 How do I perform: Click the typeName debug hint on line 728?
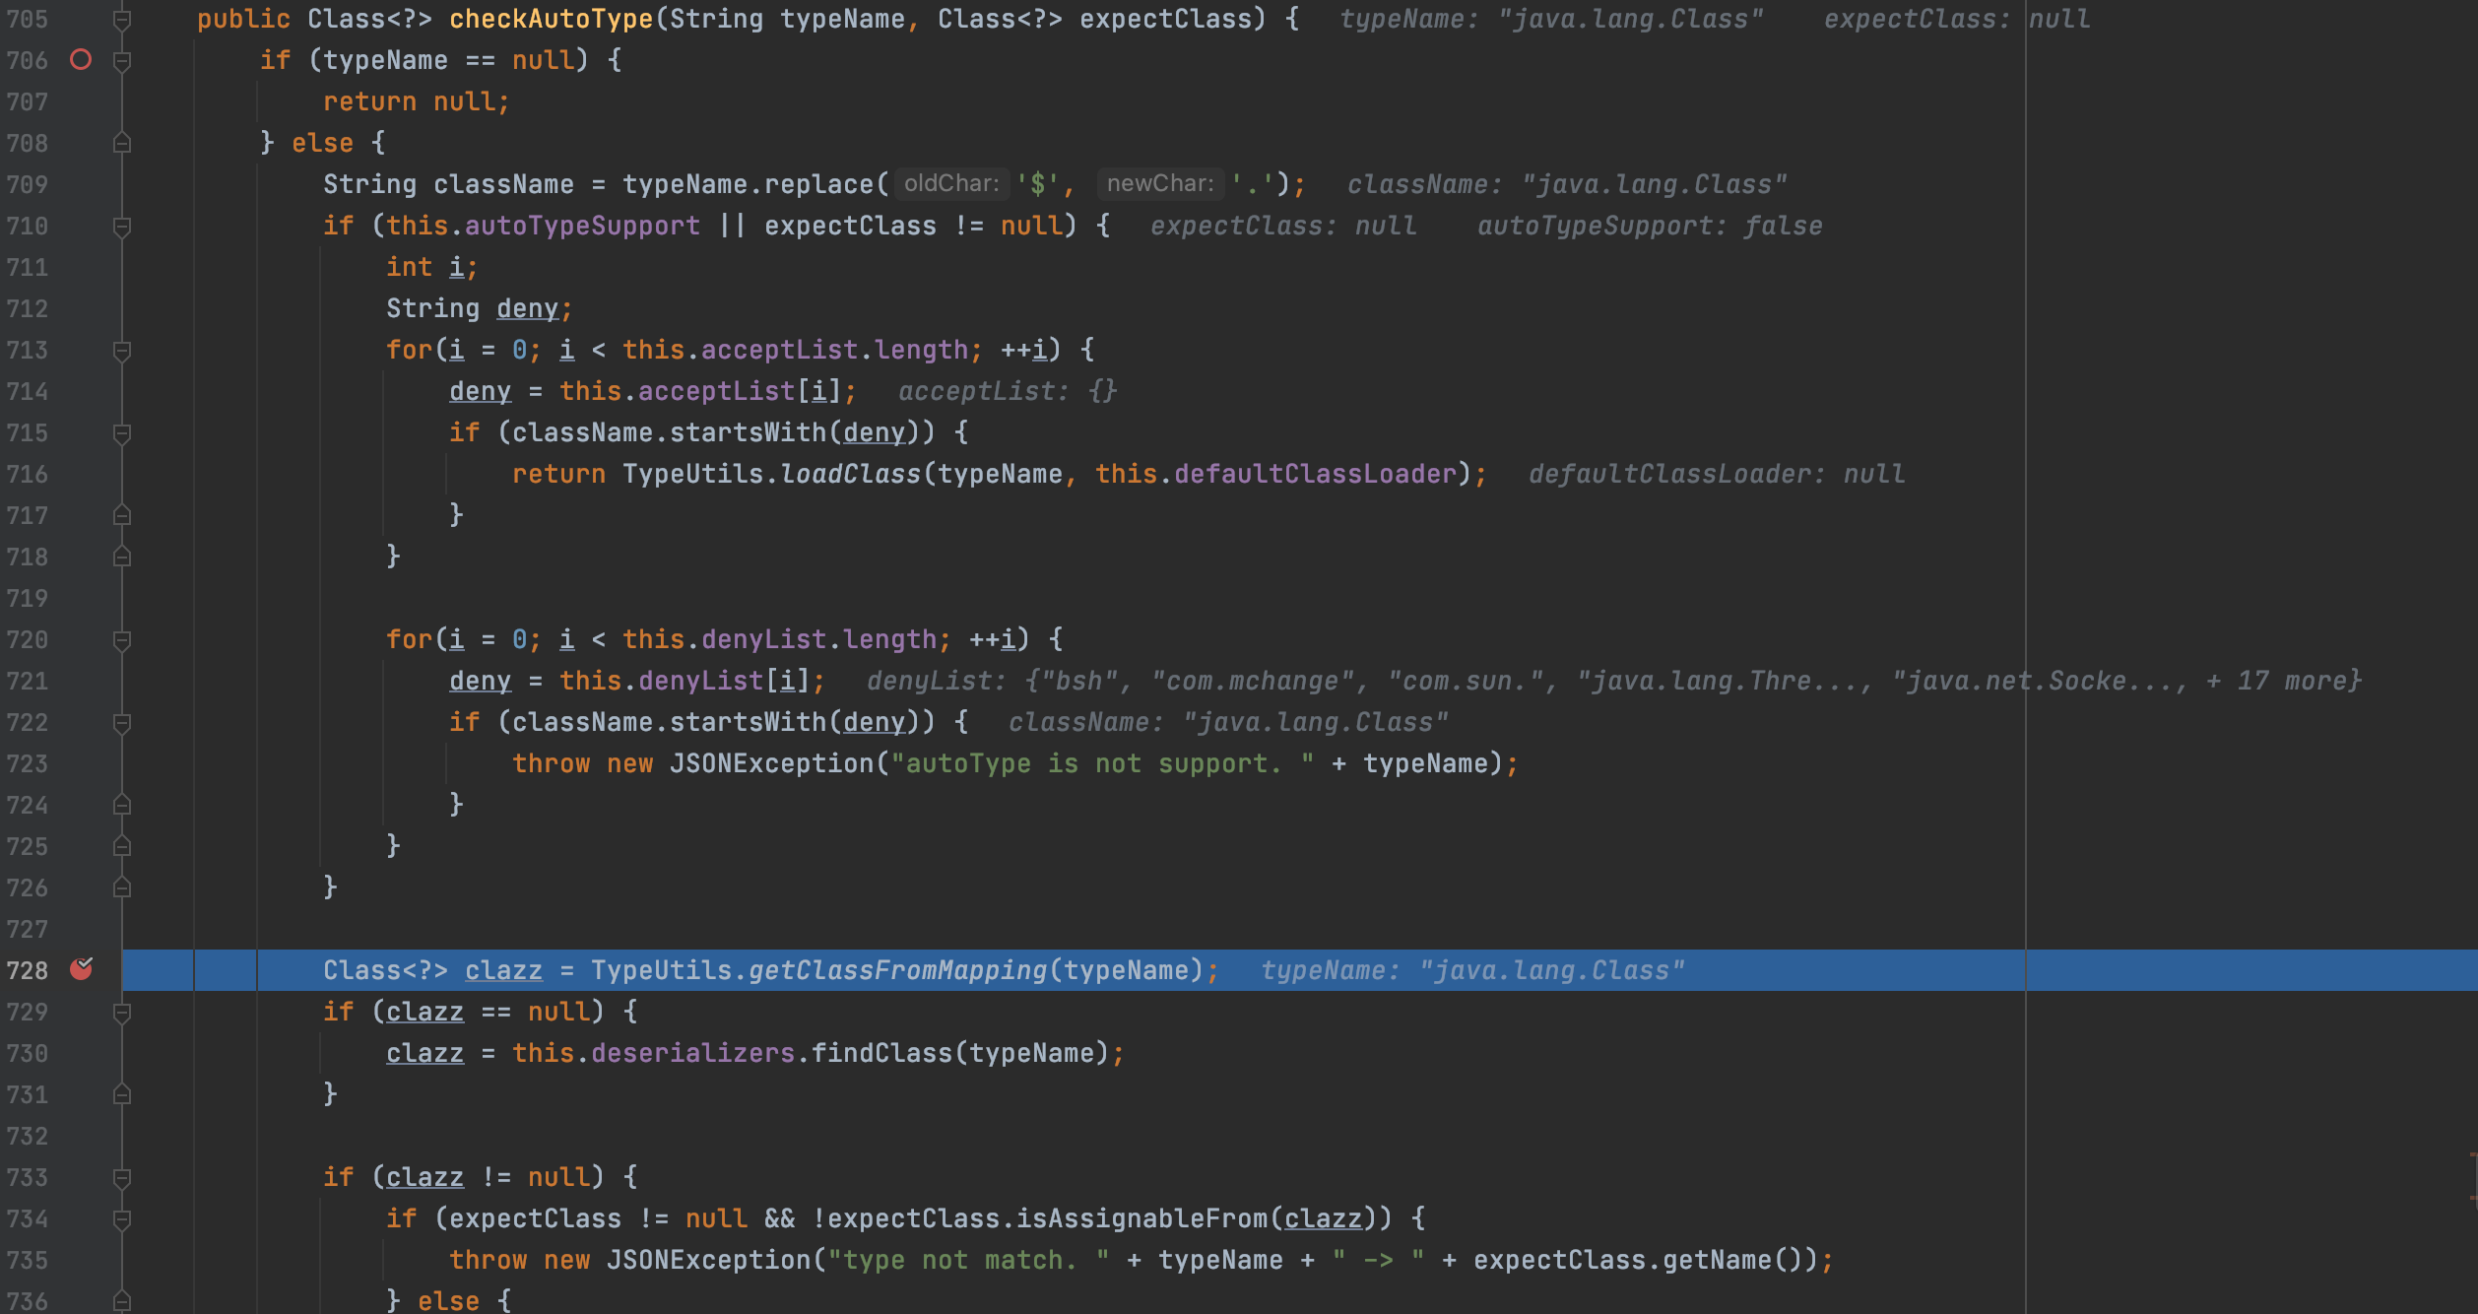[x=1472, y=970]
